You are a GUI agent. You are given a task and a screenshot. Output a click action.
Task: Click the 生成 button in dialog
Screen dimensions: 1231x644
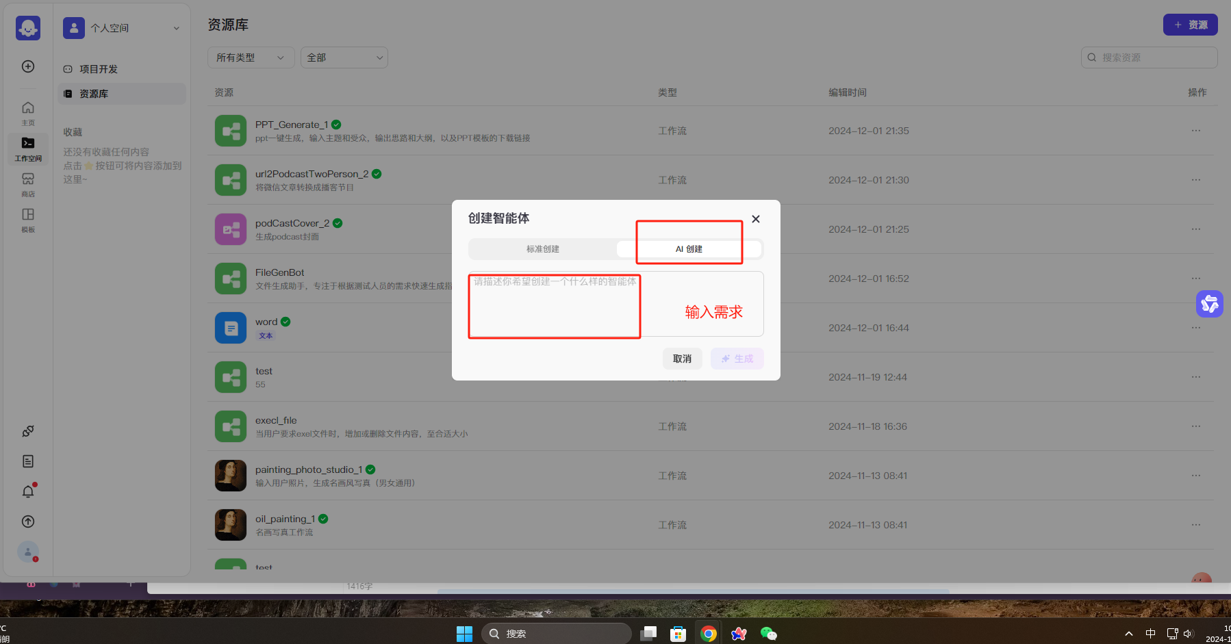coord(737,359)
